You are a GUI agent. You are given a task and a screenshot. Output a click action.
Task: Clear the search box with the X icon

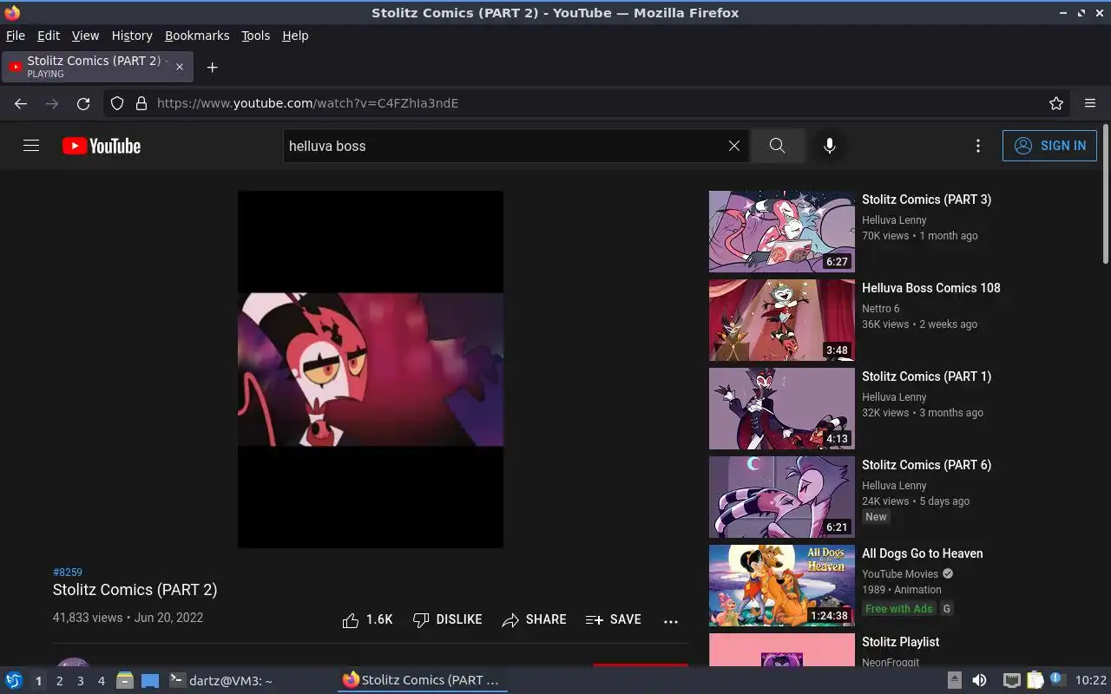coord(734,146)
